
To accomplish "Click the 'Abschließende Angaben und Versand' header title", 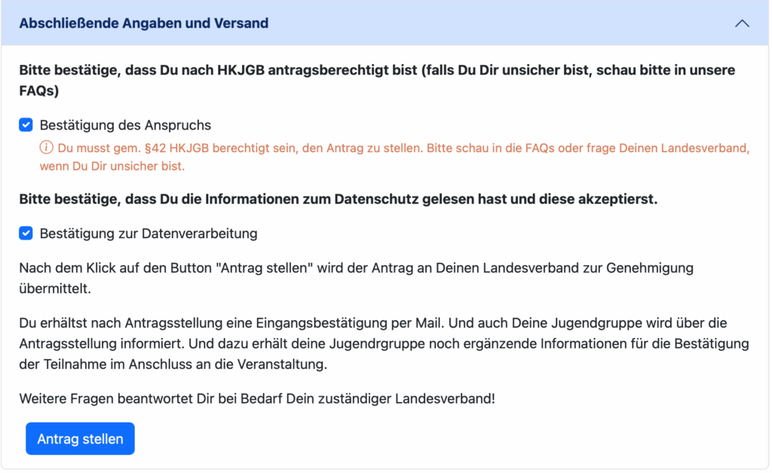I will pos(143,23).
